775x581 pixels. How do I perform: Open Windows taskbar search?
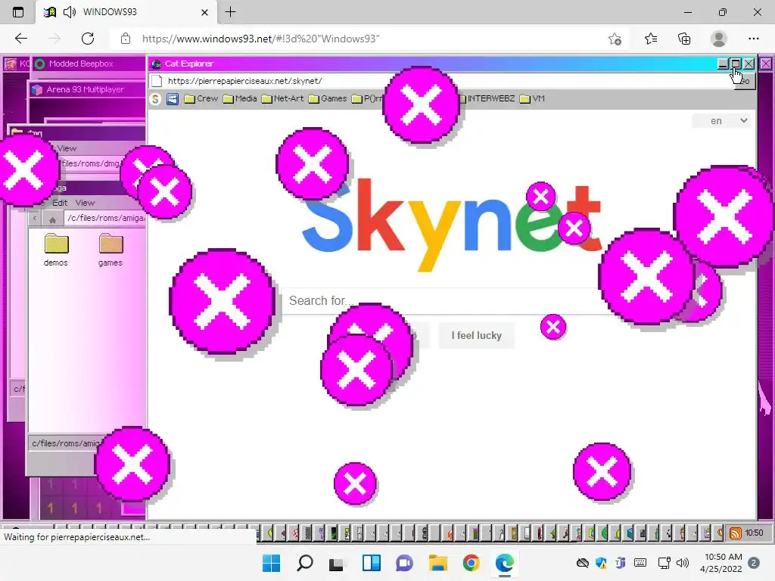coord(304,563)
